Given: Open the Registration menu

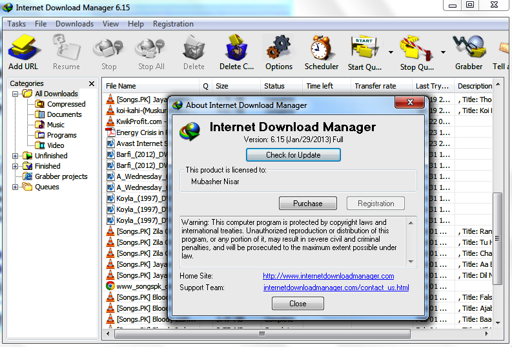Looking at the screenshot, I should point(173,24).
